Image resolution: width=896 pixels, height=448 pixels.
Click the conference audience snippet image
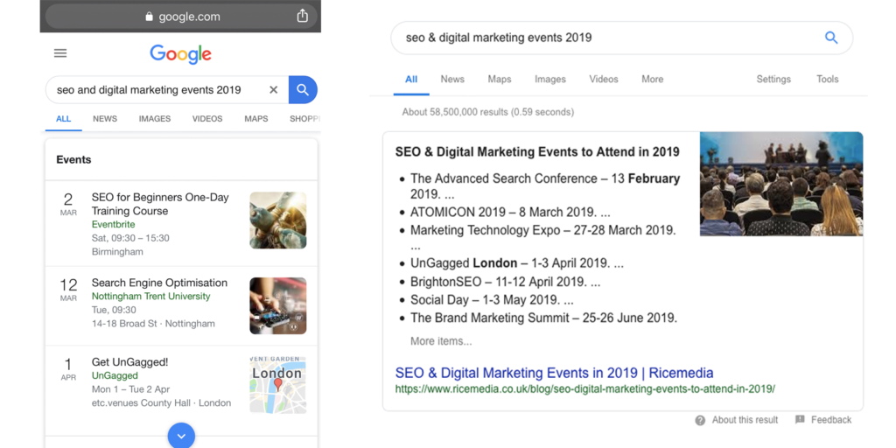tap(781, 184)
